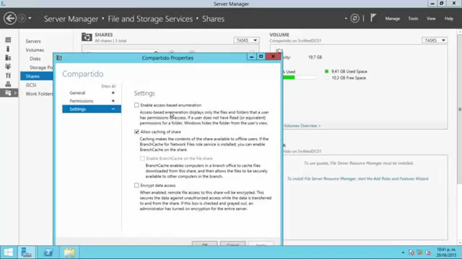
Task: Select the Local Server icon in the left rail
Action: tap(8, 49)
